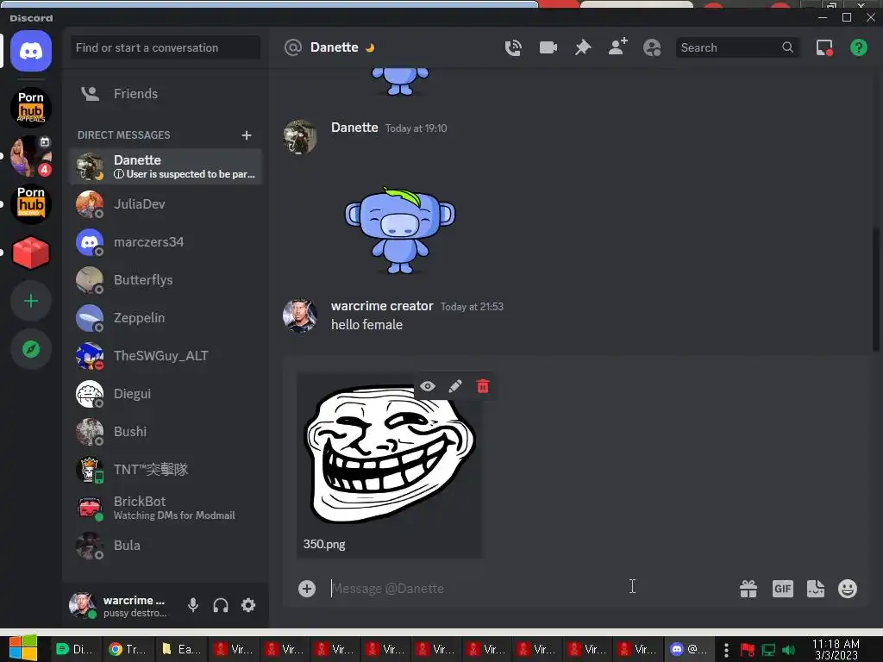The width and height of the screenshot is (883, 662).
Task: Create a new DM with plus icon
Action: coord(246,135)
